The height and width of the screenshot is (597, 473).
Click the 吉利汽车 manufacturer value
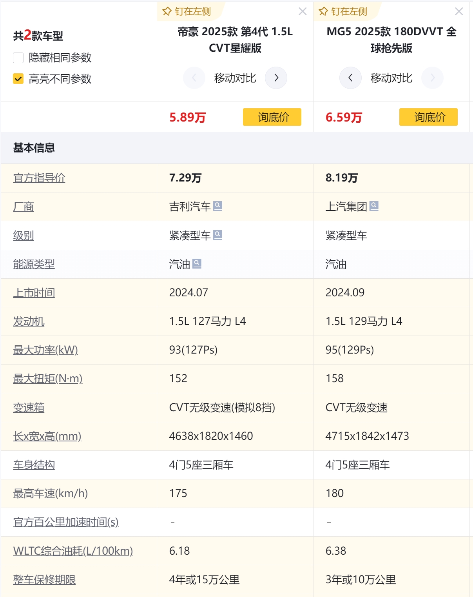click(190, 207)
